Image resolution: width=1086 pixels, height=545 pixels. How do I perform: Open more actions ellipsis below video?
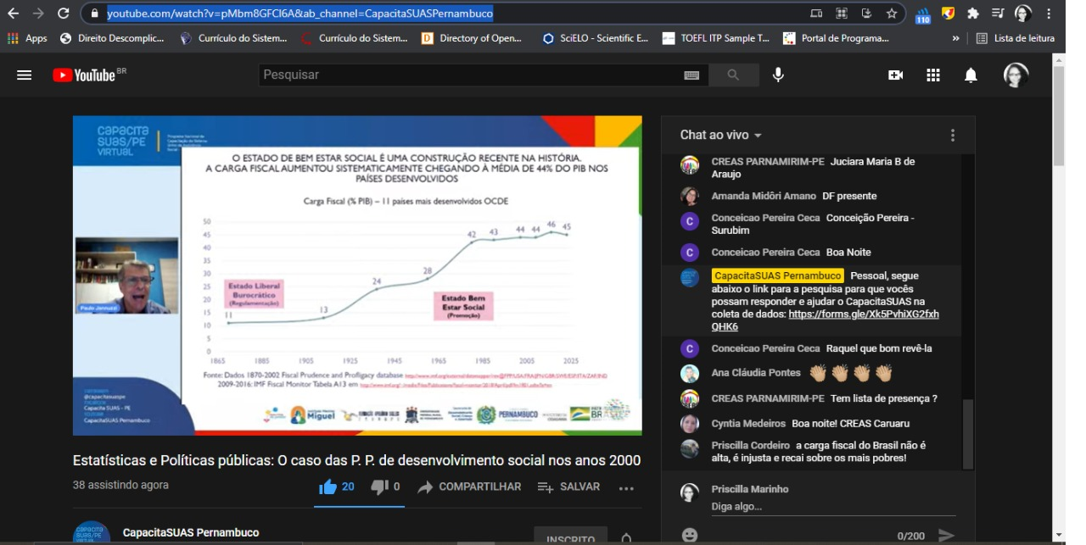pyautogui.click(x=626, y=487)
